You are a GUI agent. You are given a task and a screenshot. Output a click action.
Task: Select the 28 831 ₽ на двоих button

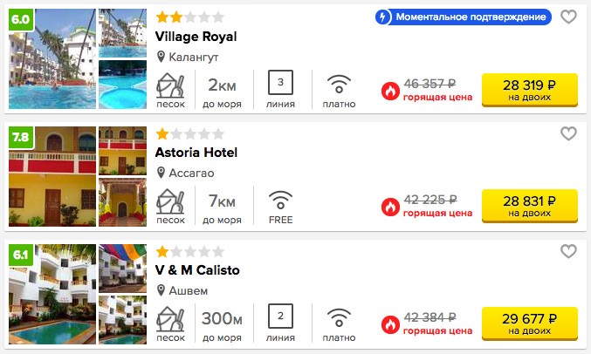tap(530, 206)
